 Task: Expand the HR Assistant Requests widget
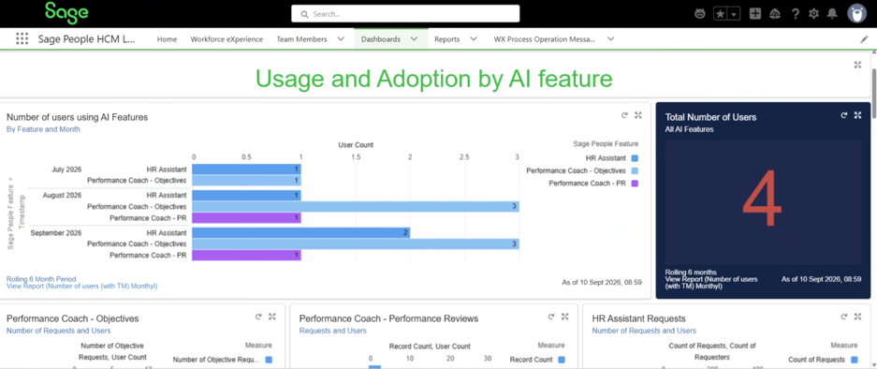[857, 317]
